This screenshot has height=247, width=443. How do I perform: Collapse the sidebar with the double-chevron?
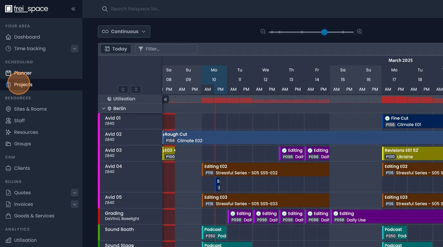click(73, 9)
